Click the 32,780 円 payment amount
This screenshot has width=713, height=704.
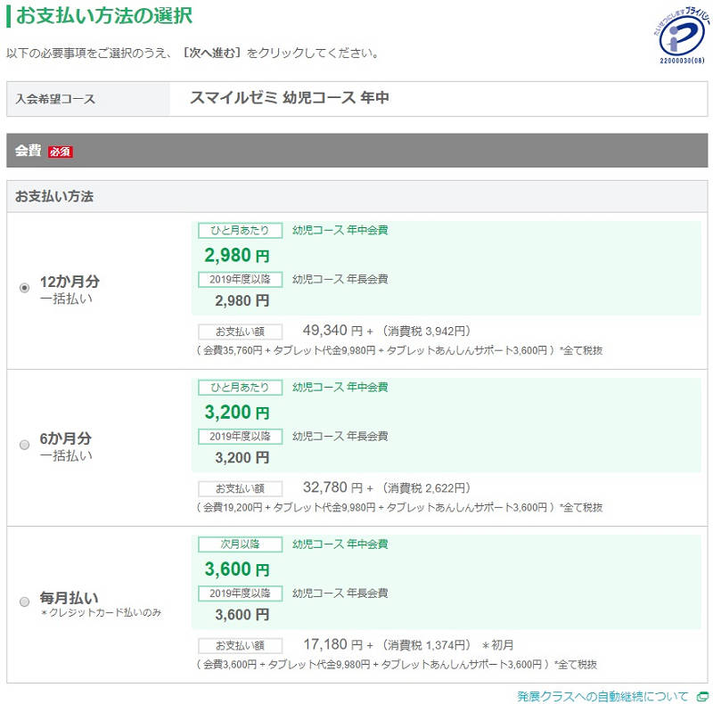332,487
